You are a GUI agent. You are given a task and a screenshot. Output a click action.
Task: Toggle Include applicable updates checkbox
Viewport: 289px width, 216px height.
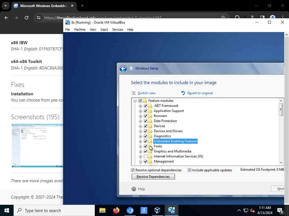pos(189,170)
